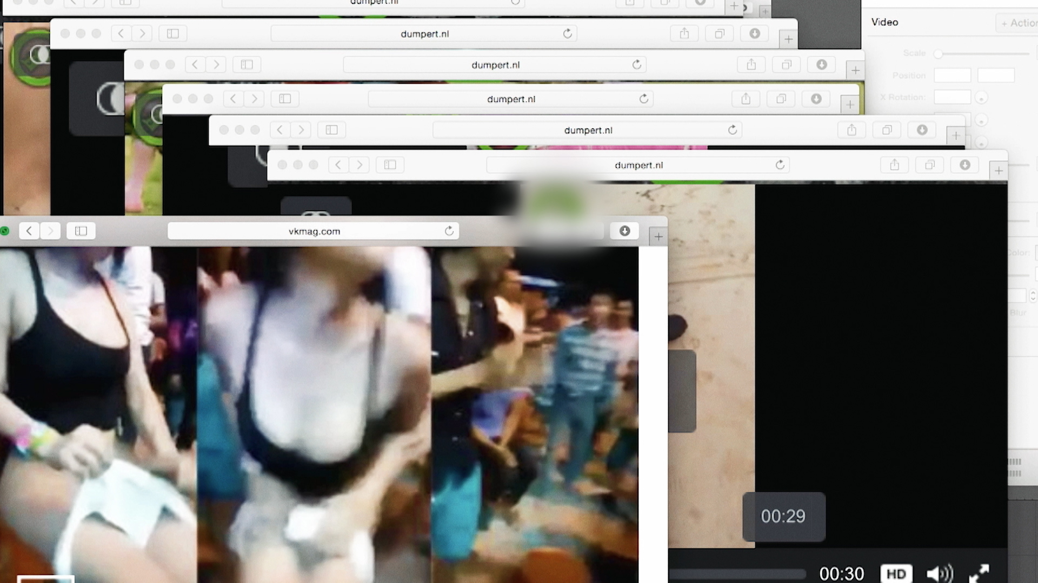Toggle sidebar in second-from-front dumpert.nl window
The width and height of the screenshot is (1038, 583).
(331, 130)
